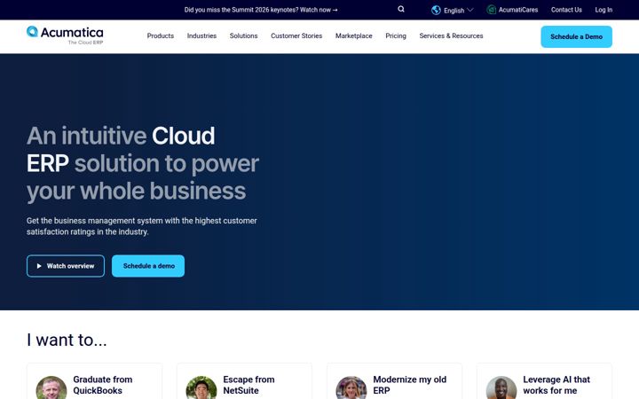
Task: Click the Acumatica logo
Action: pos(65,35)
